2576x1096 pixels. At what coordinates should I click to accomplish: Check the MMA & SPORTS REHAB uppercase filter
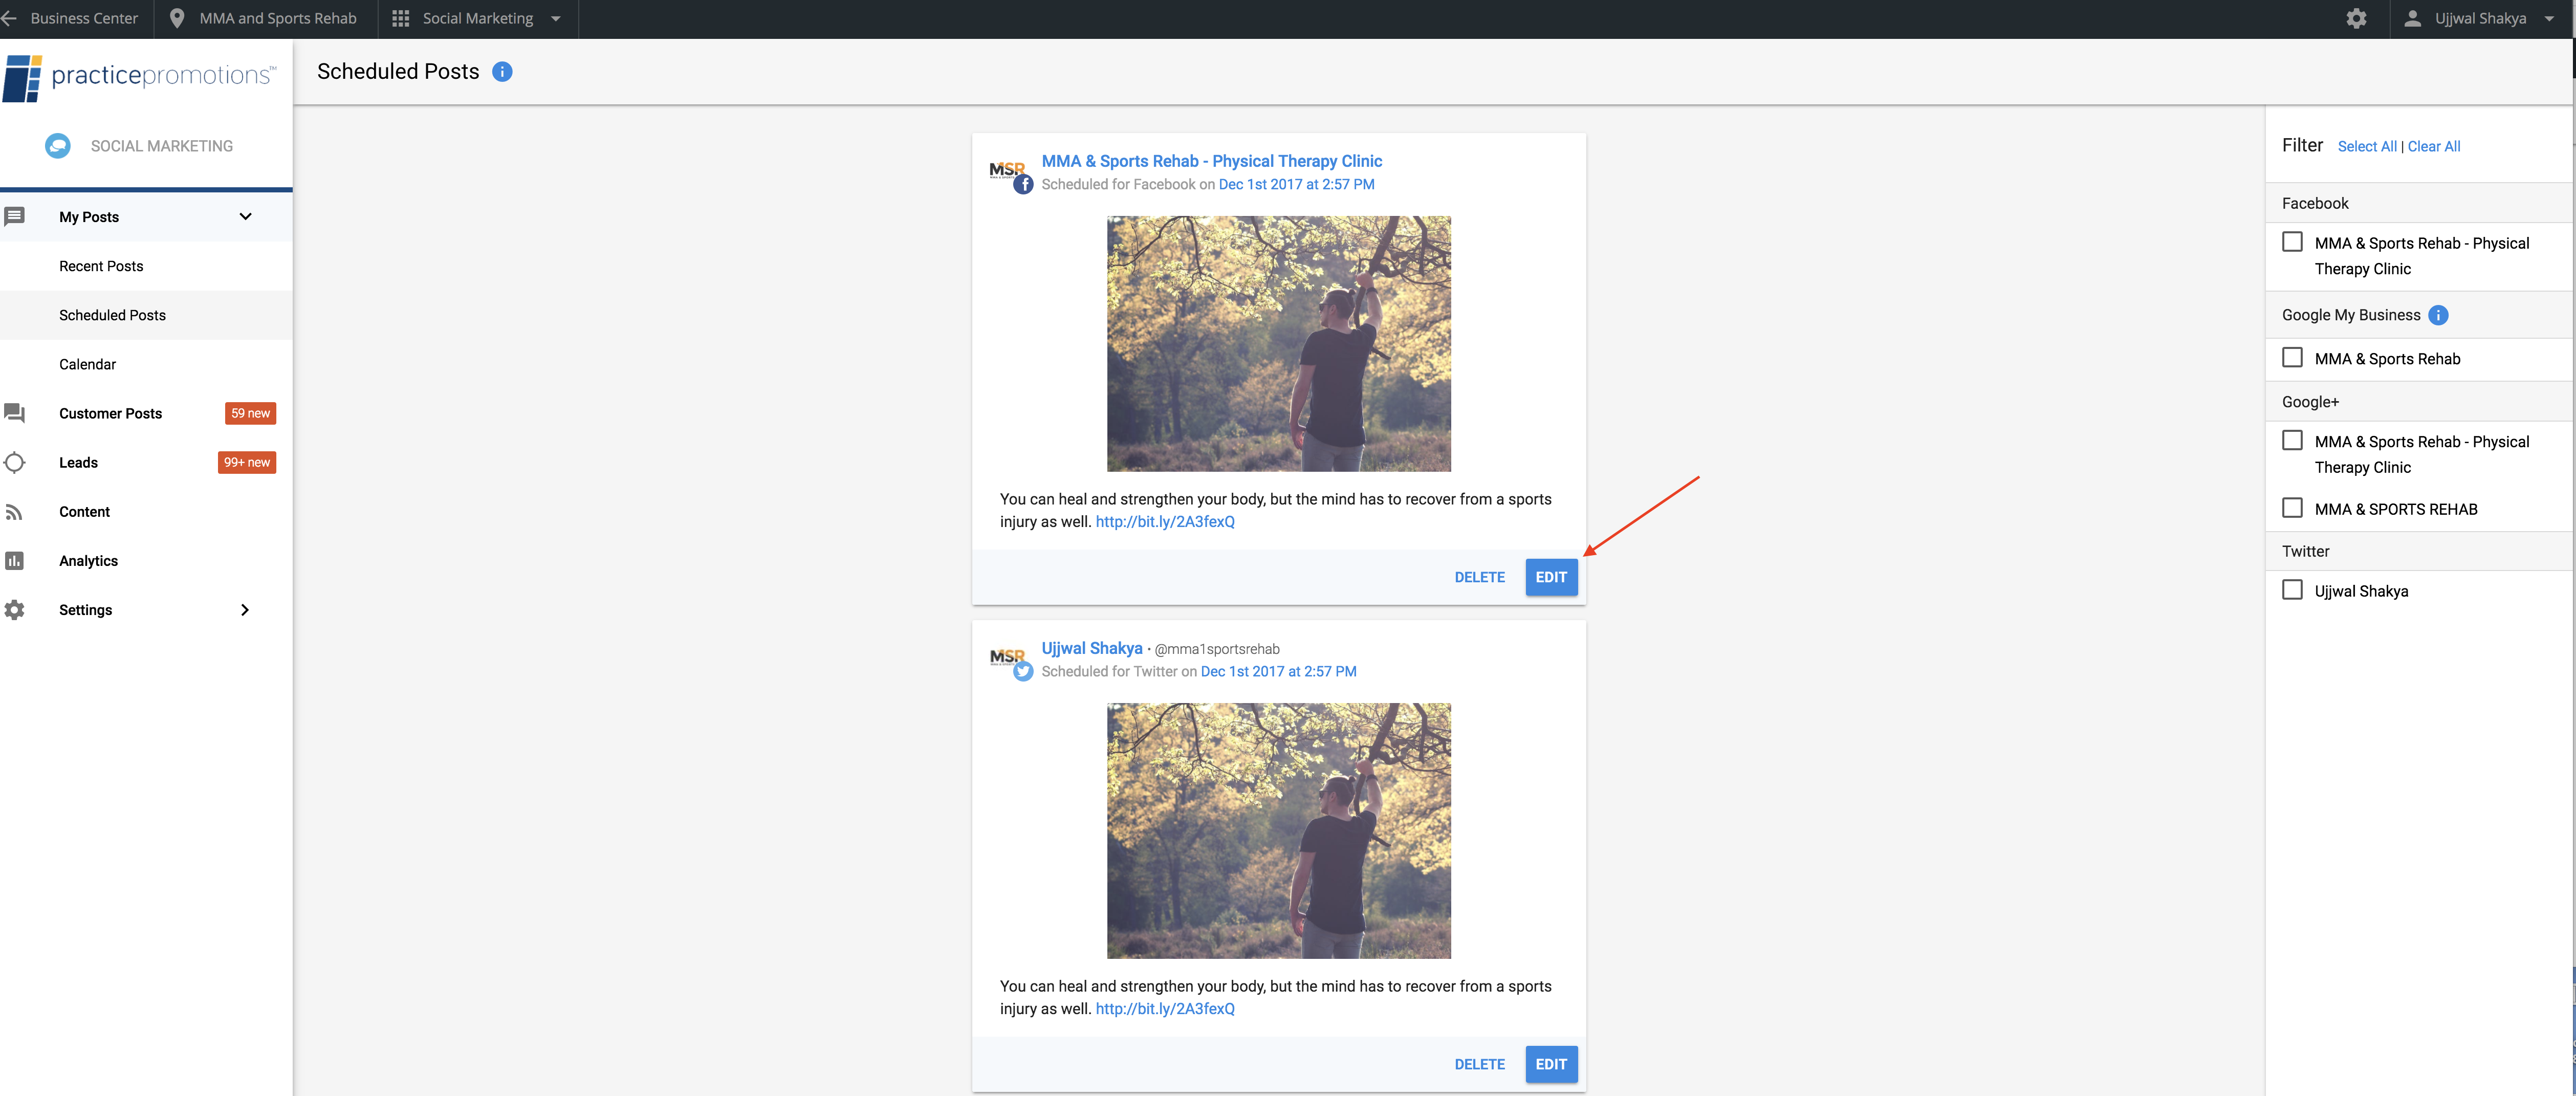2292,508
